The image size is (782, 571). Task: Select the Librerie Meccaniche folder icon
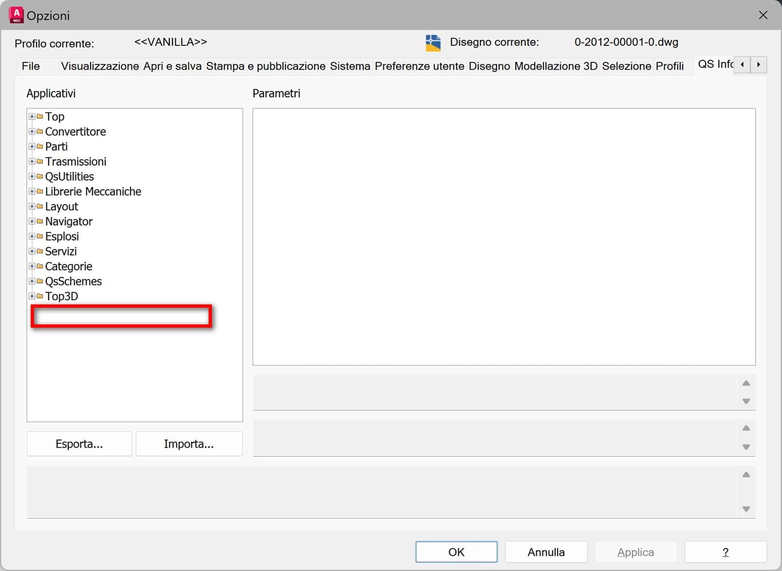(40, 191)
